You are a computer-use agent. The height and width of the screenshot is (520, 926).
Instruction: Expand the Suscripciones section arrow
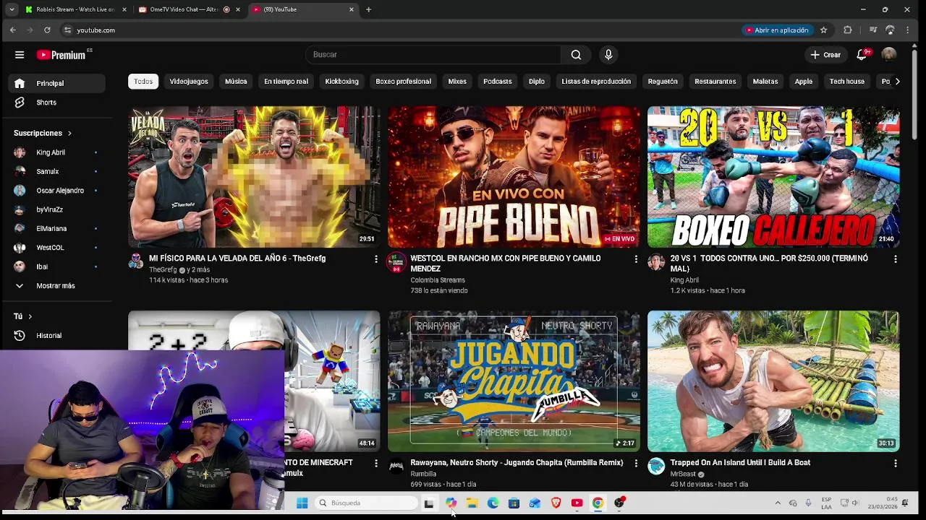pyautogui.click(x=69, y=134)
